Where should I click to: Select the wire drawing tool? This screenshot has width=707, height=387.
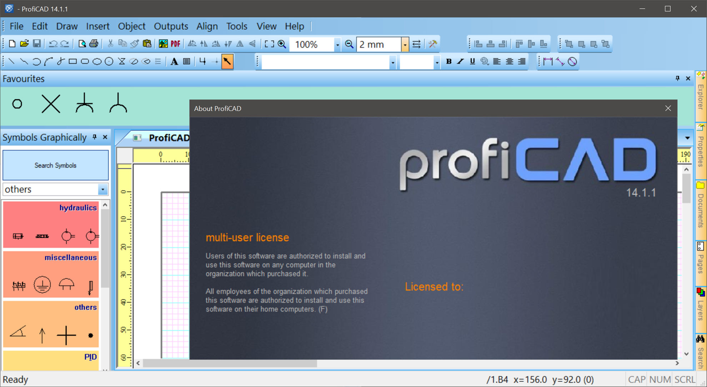point(203,61)
